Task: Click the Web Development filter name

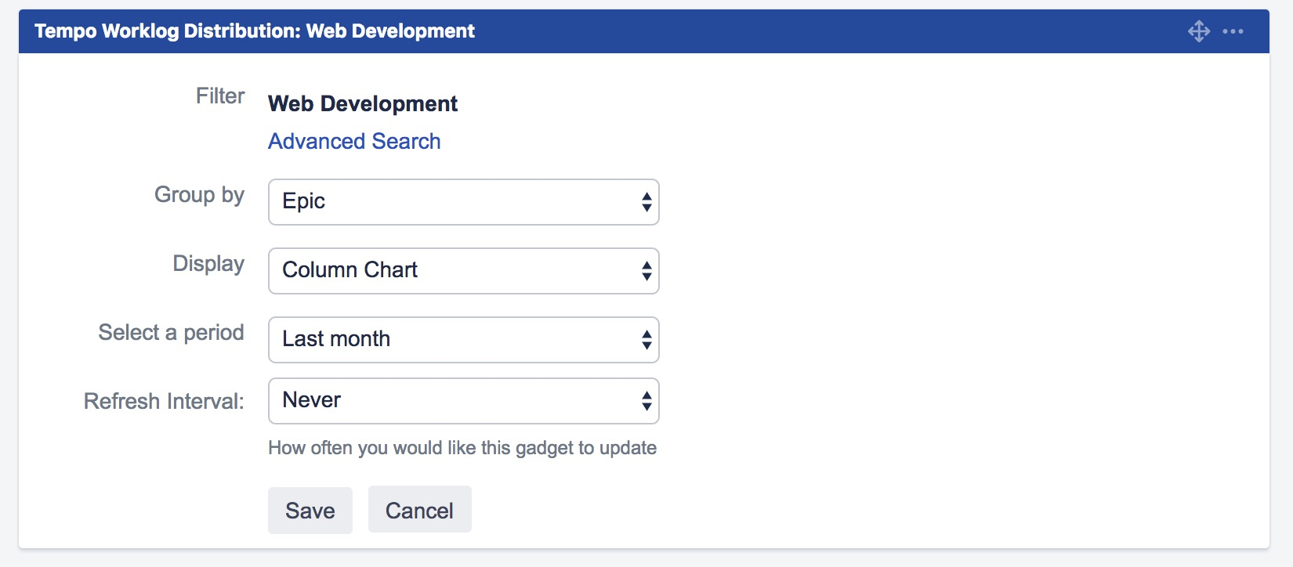Action: (363, 103)
